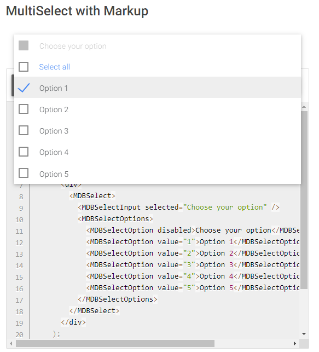Image resolution: width=319 pixels, height=352 pixels.
Task: Click the "Choose your option" string on line 9
Action: click(225, 207)
